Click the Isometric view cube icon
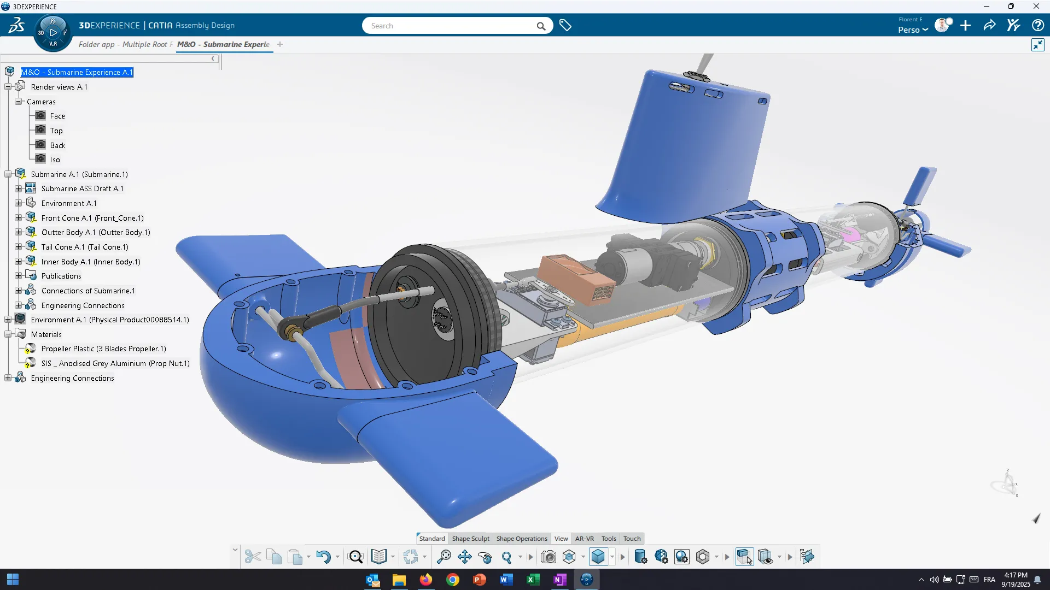1050x590 pixels. [599, 556]
